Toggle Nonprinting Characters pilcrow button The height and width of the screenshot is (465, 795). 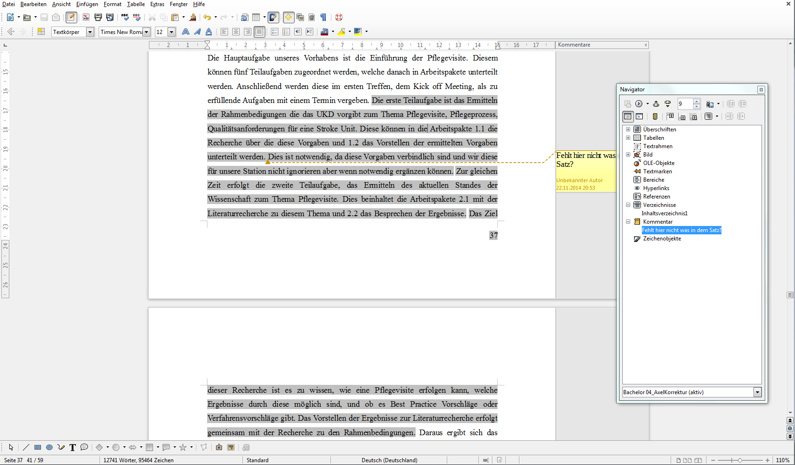323,17
